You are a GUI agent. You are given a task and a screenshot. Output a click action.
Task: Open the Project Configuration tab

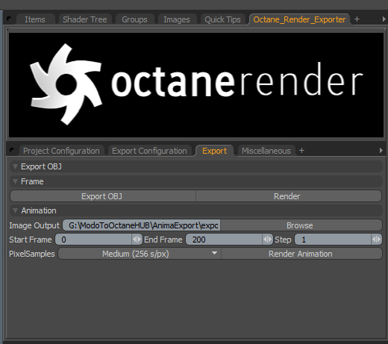pyautogui.click(x=61, y=151)
